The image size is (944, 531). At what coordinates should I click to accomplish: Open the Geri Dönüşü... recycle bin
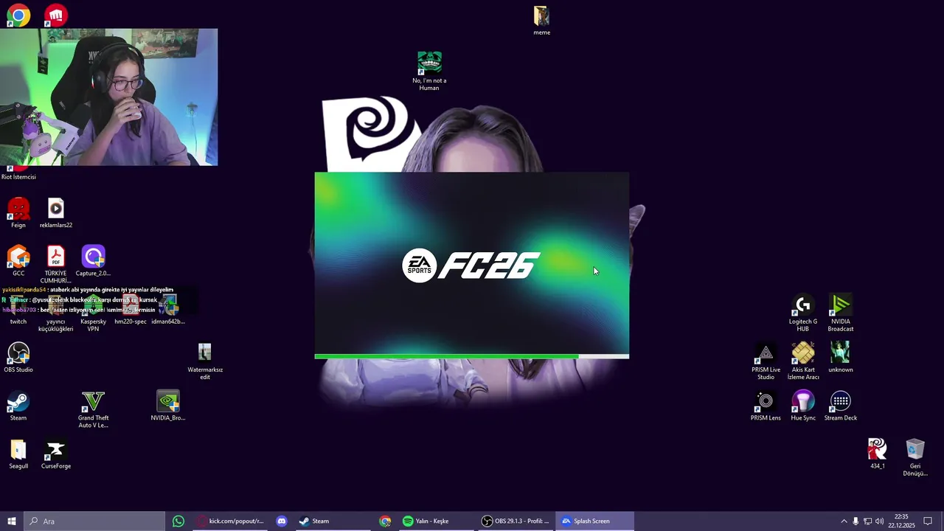[x=914, y=457]
